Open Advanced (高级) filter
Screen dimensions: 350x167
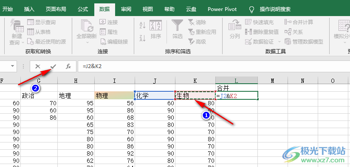tap(198, 41)
